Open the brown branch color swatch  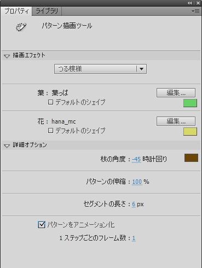[191, 158]
